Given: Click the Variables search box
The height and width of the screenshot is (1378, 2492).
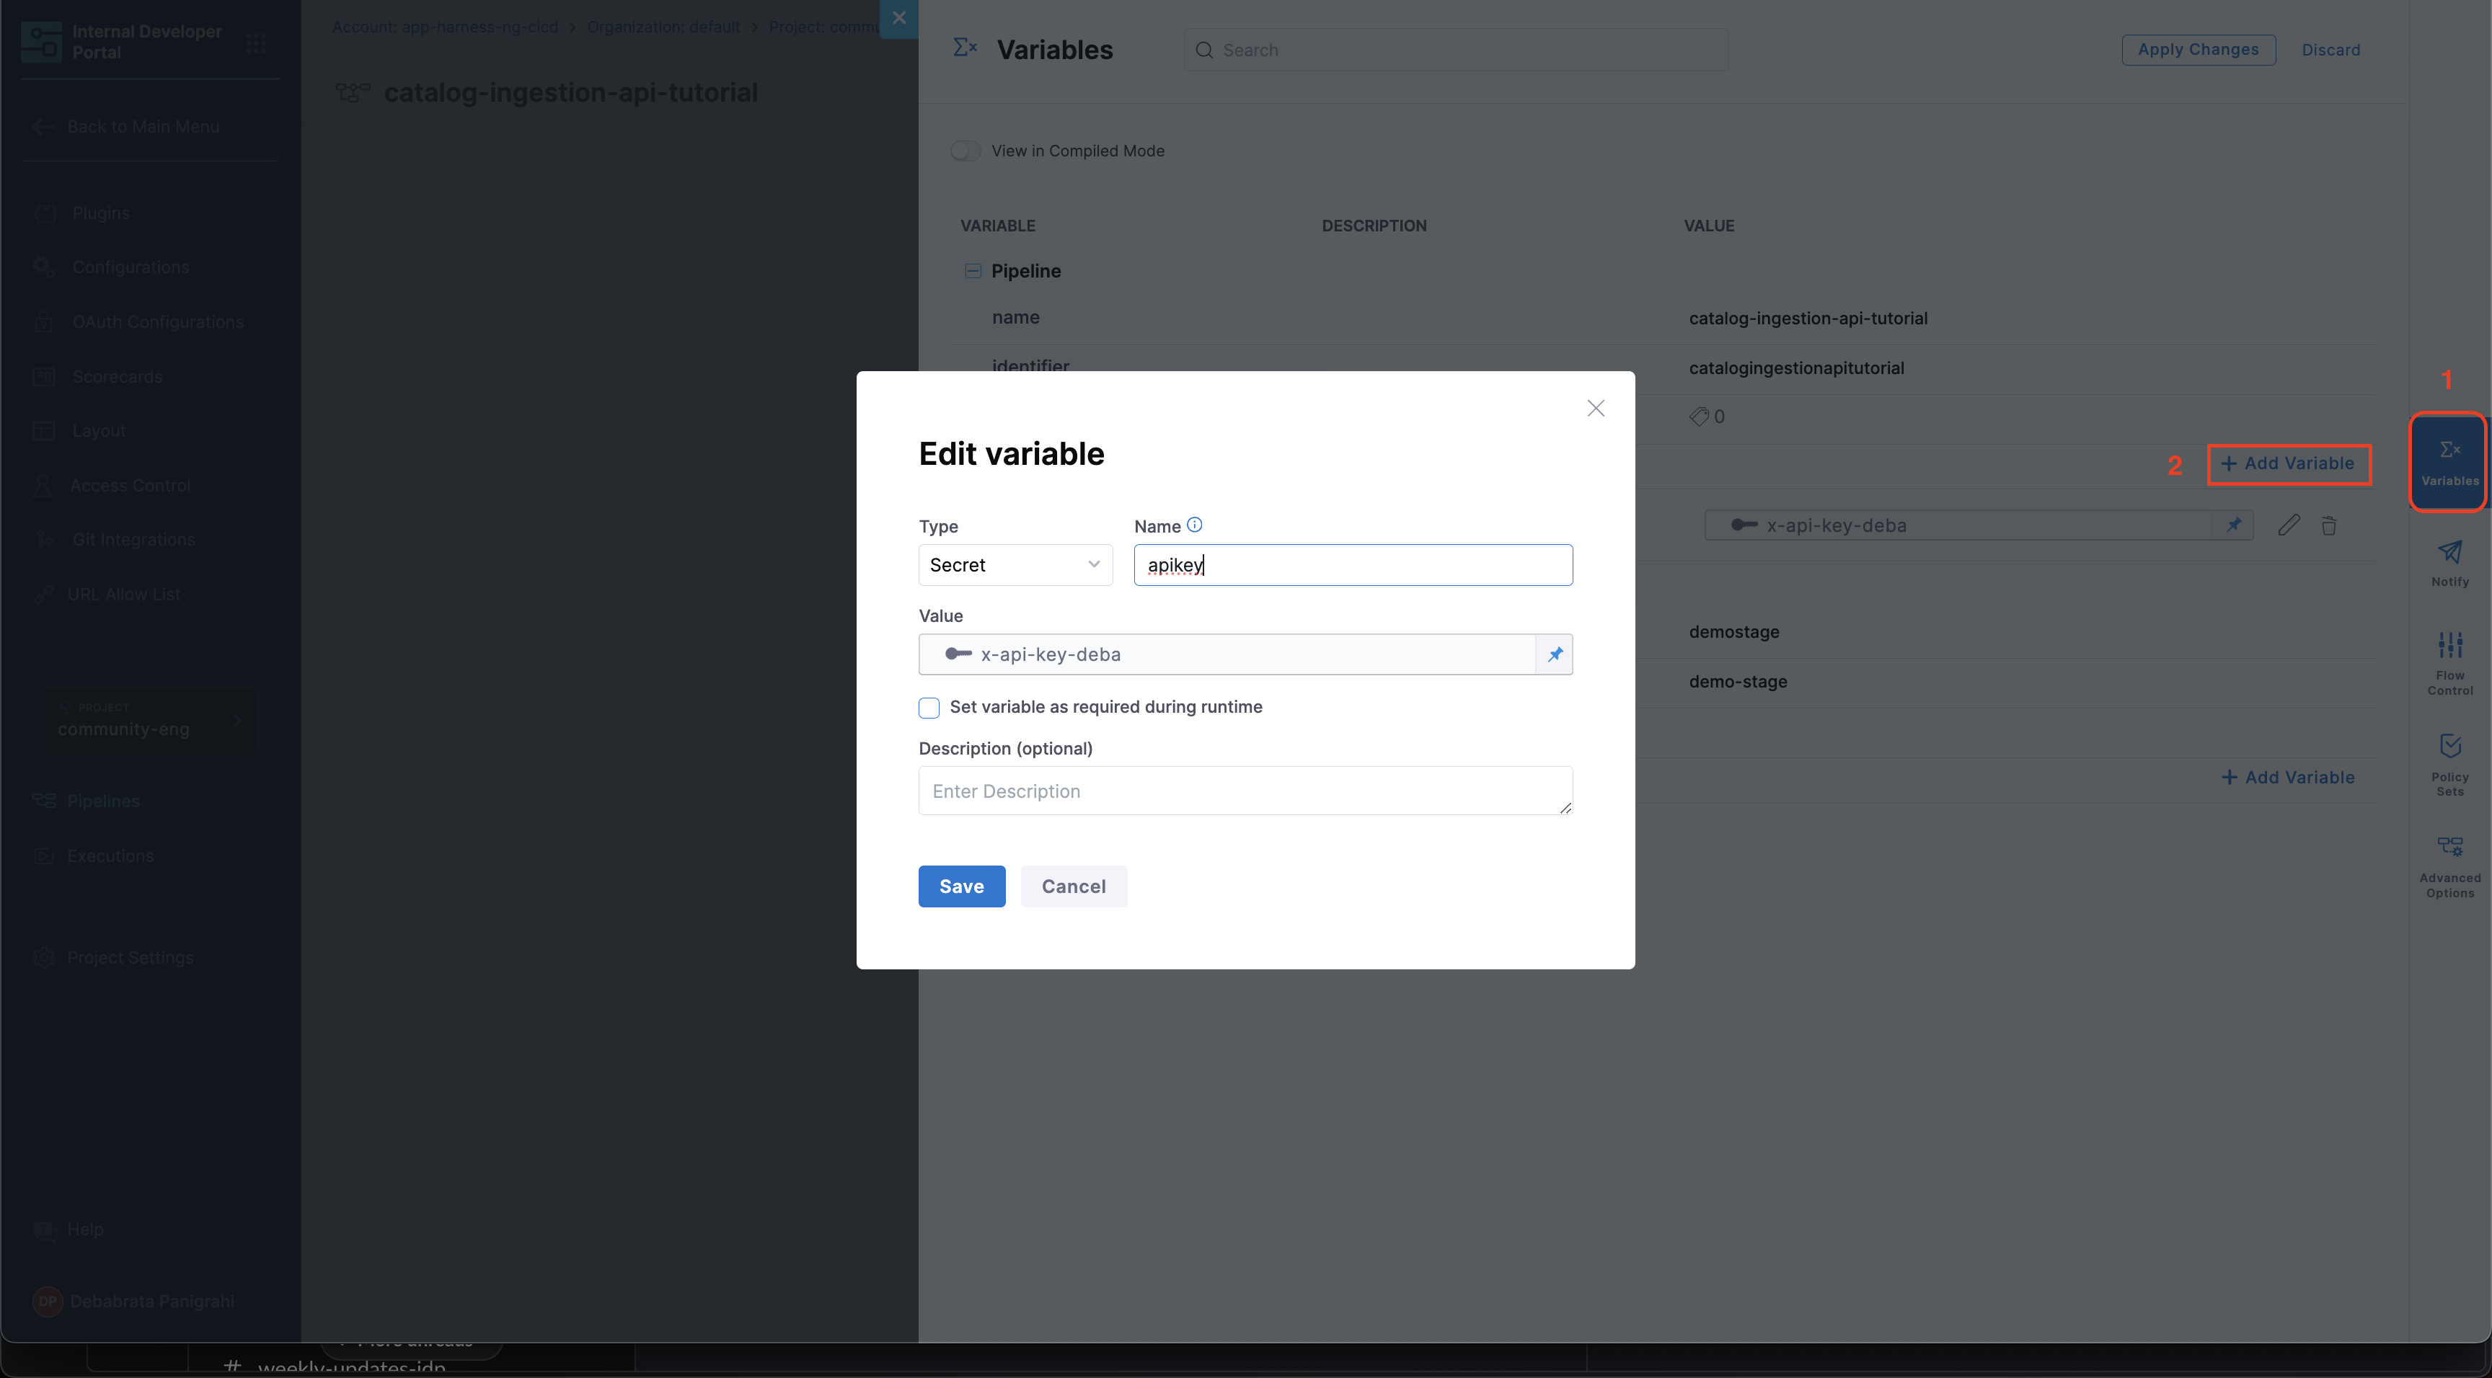Looking at the screenshot, I should tap(1456, 50).
